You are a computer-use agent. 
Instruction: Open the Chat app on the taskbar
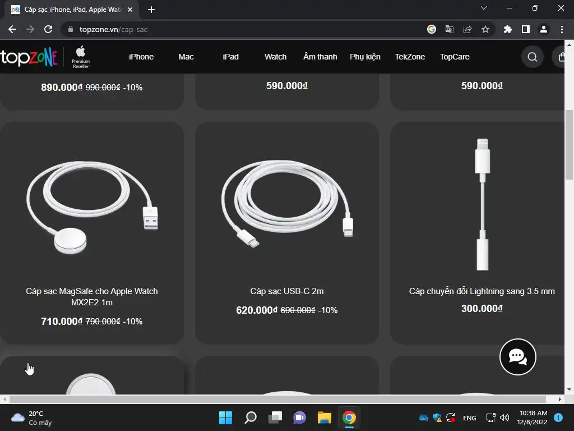[299, 418]
